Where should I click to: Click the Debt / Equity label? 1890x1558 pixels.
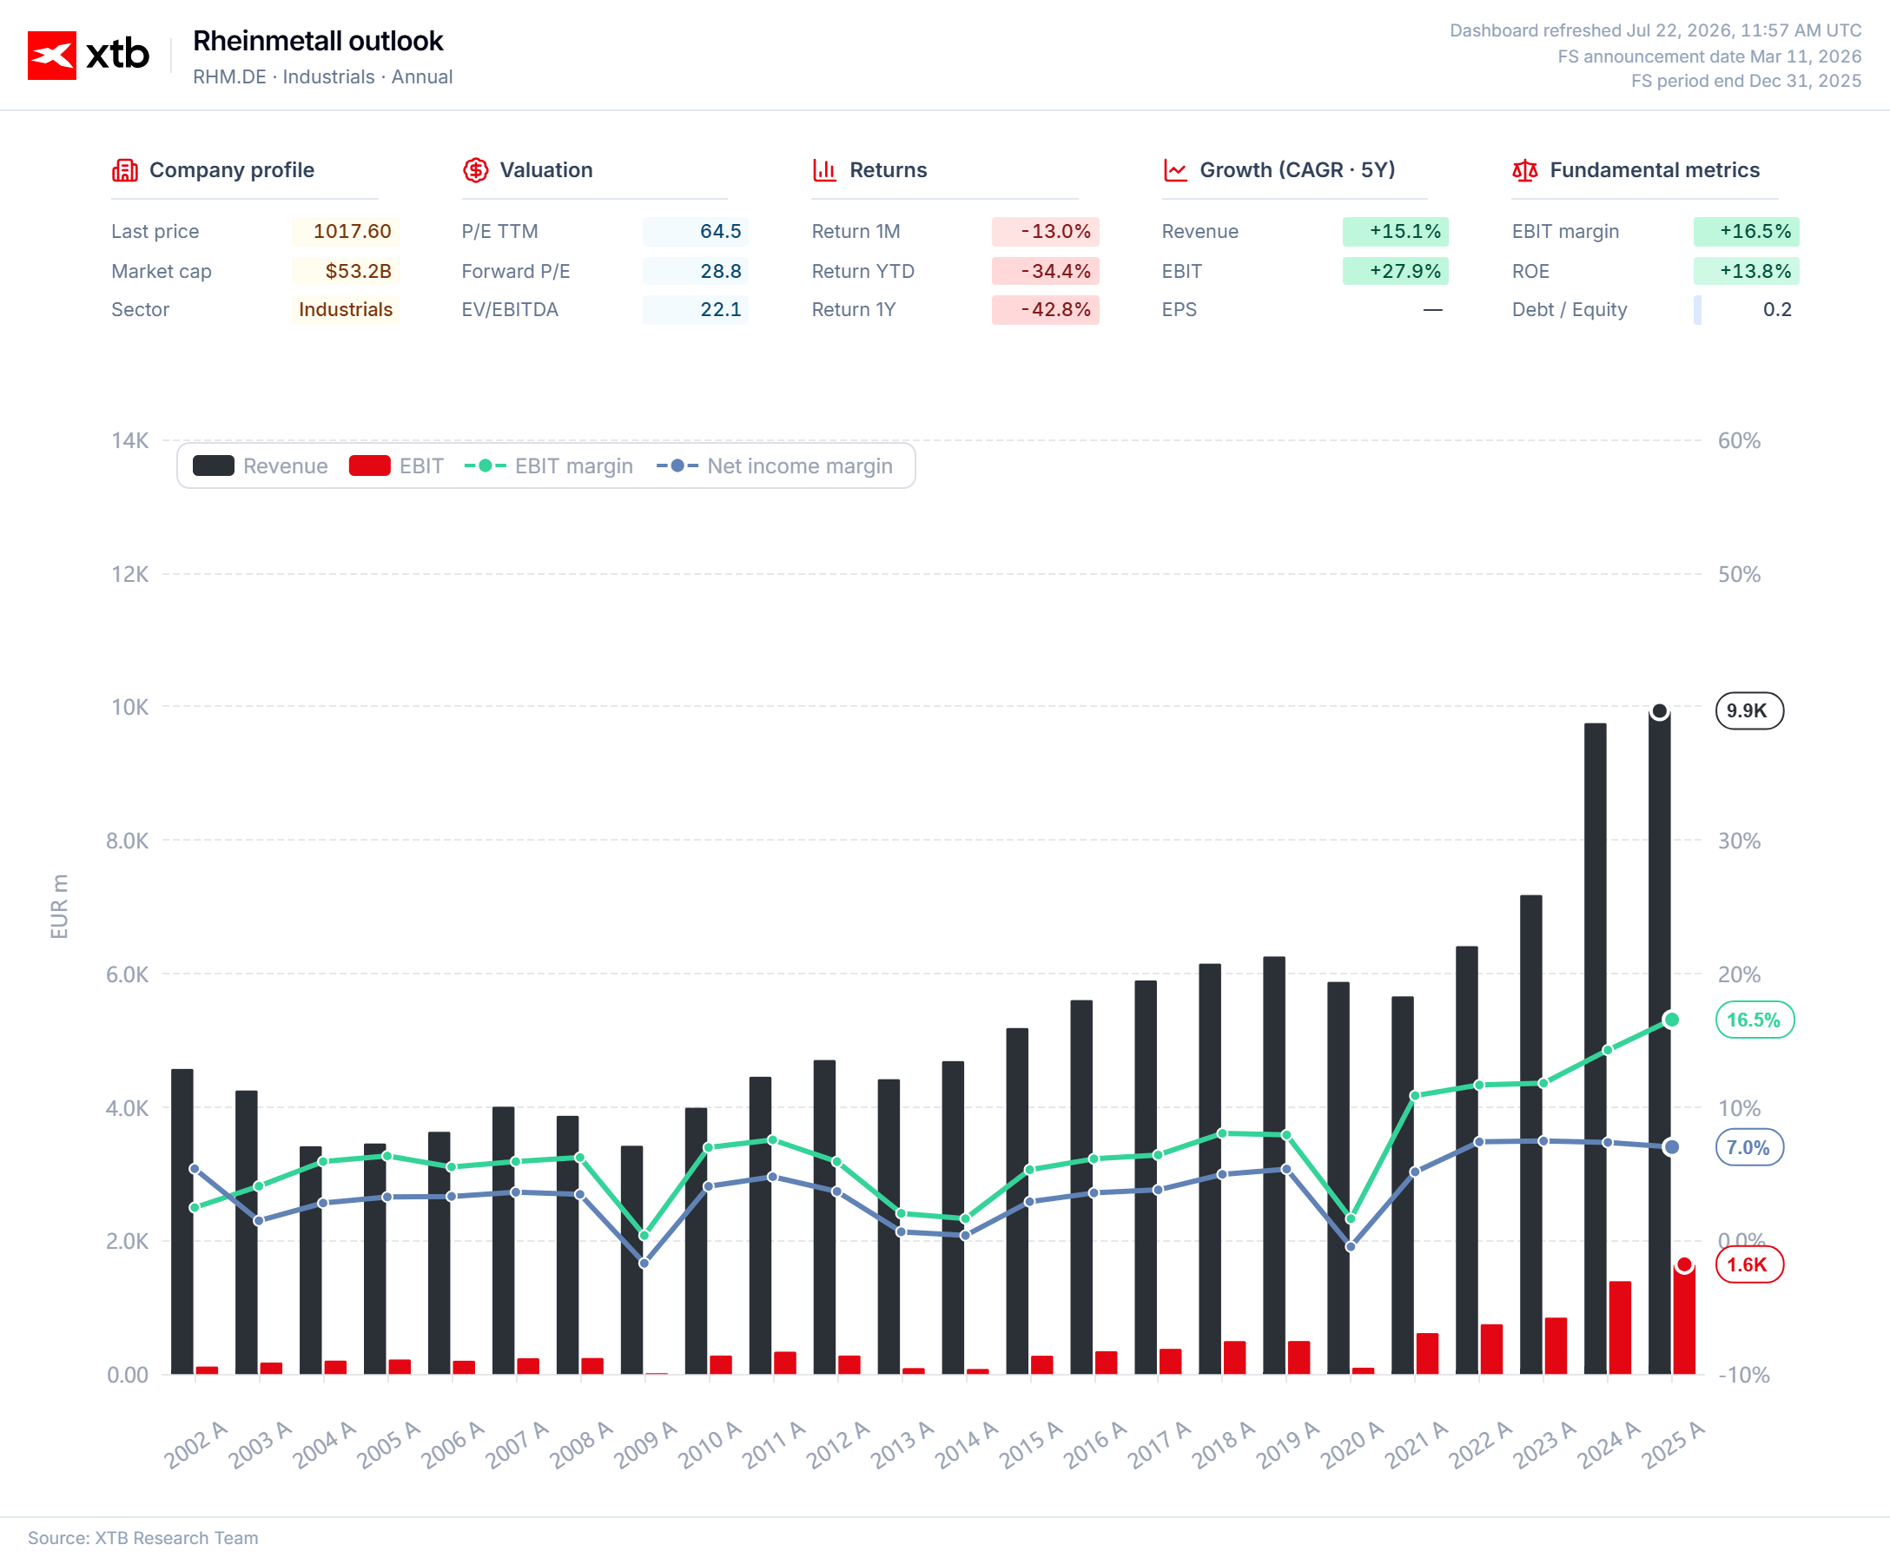(1569, 310)
